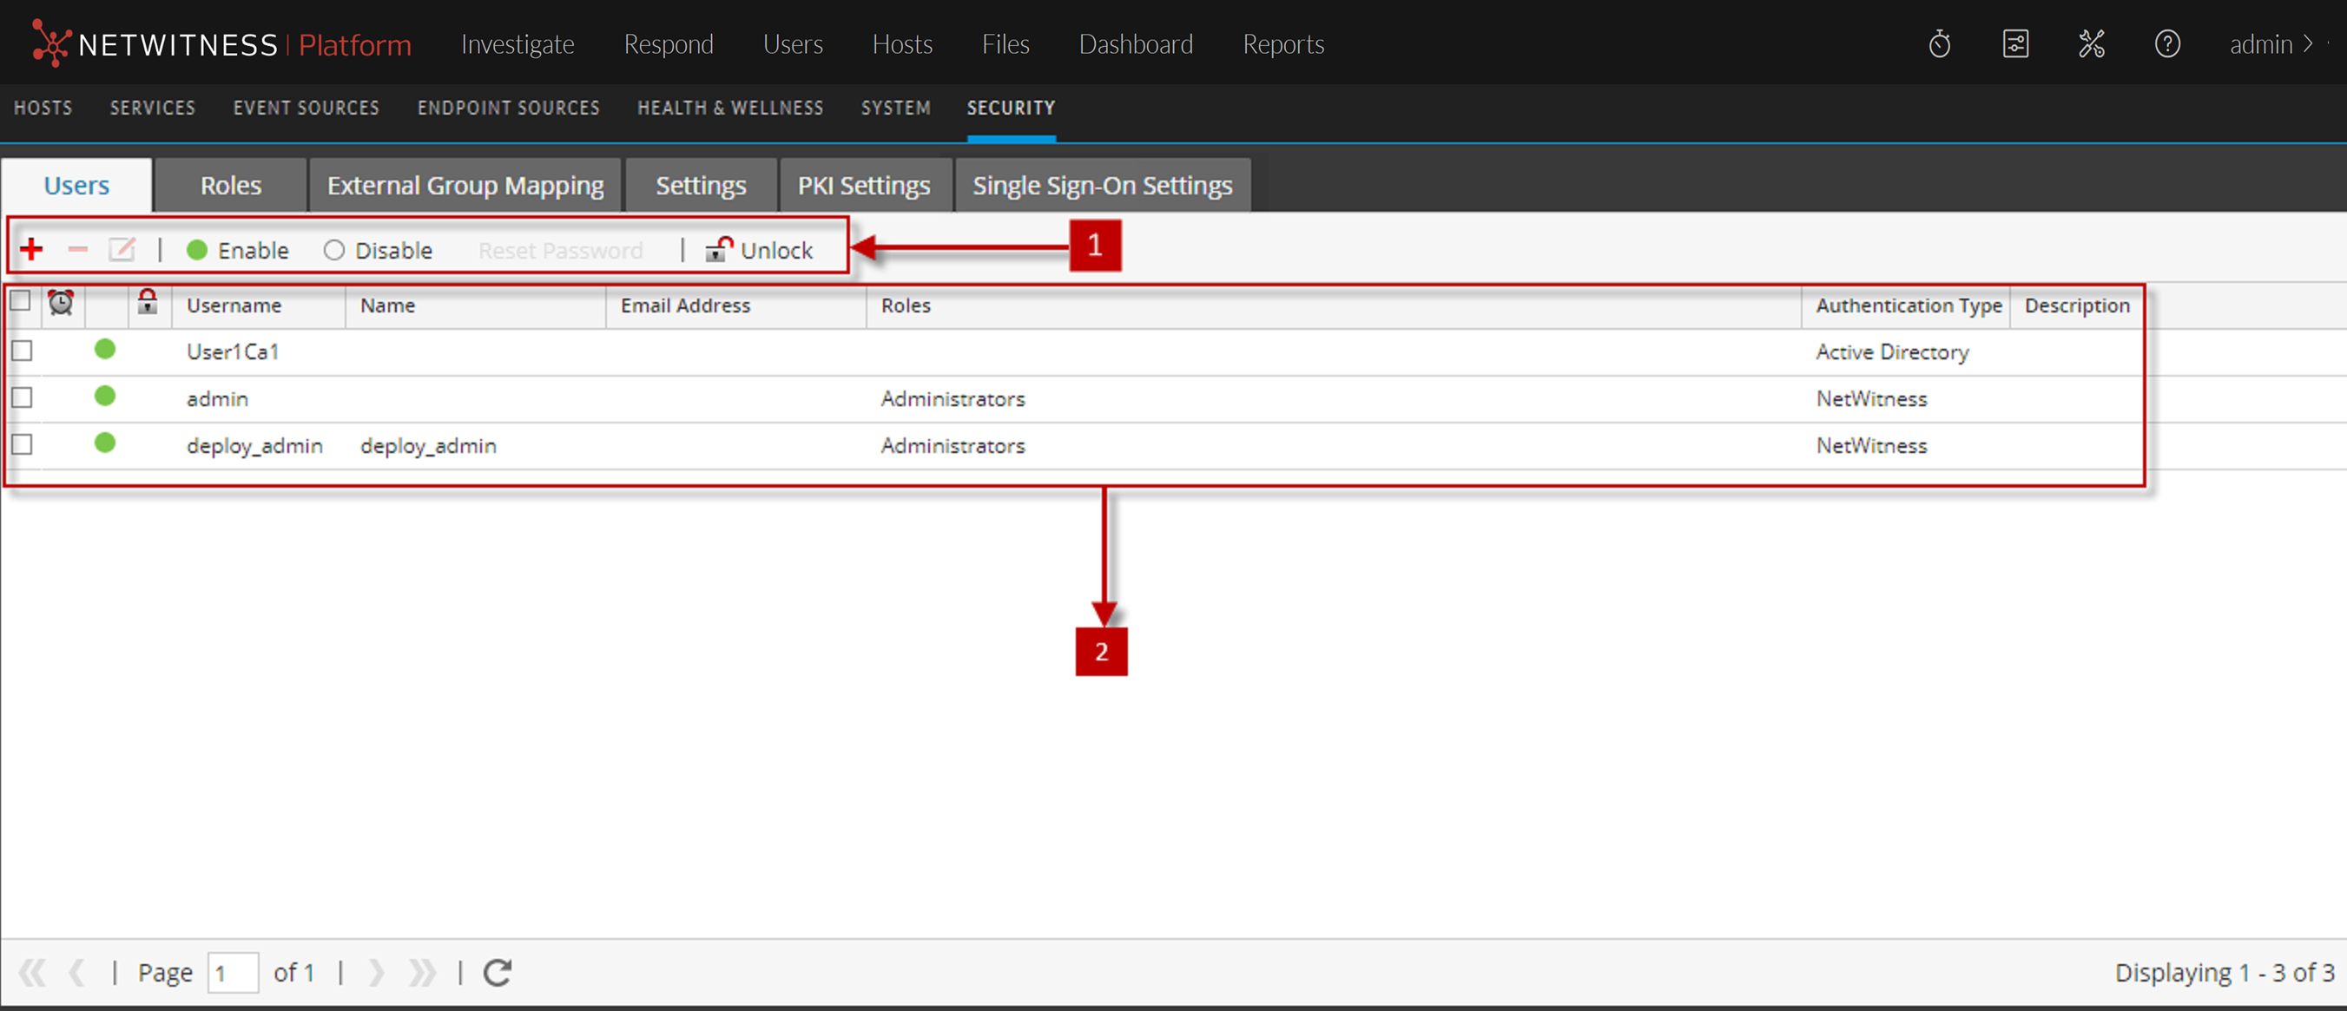Toggle the select-all checkbox in table header

point(20,300)
